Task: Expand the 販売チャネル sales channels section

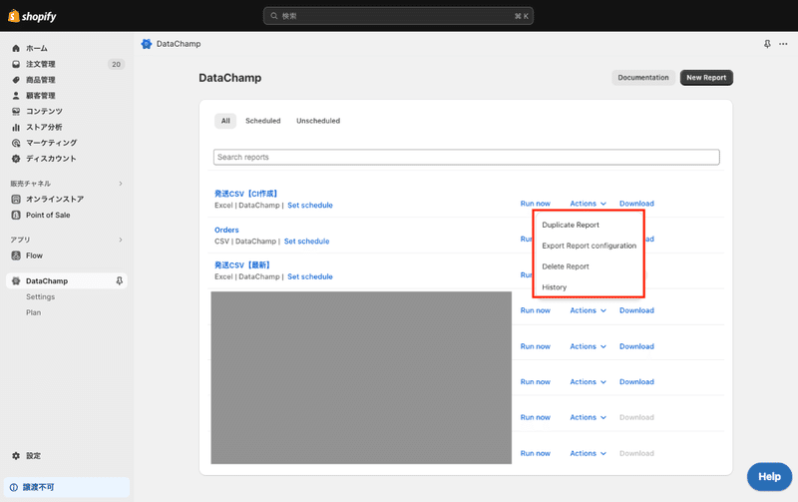Action: pos(121,184)
